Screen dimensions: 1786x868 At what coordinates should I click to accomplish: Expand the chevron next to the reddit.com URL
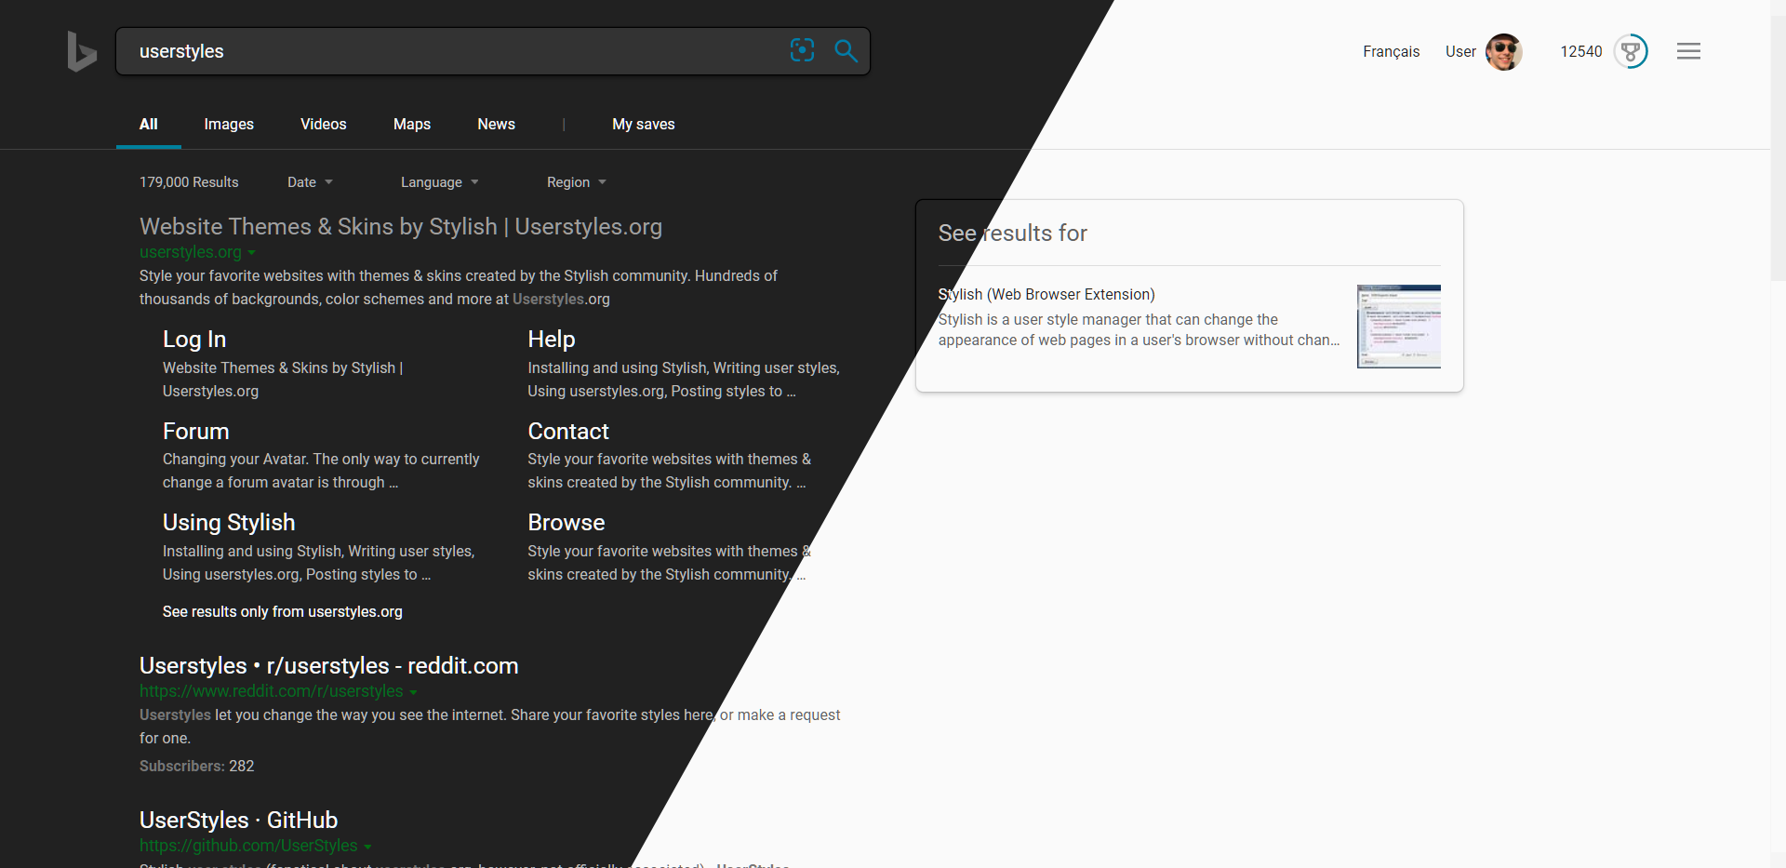tap(412, 692)
